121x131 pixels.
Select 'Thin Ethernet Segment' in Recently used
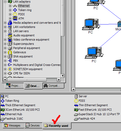(x=93, y=105)
